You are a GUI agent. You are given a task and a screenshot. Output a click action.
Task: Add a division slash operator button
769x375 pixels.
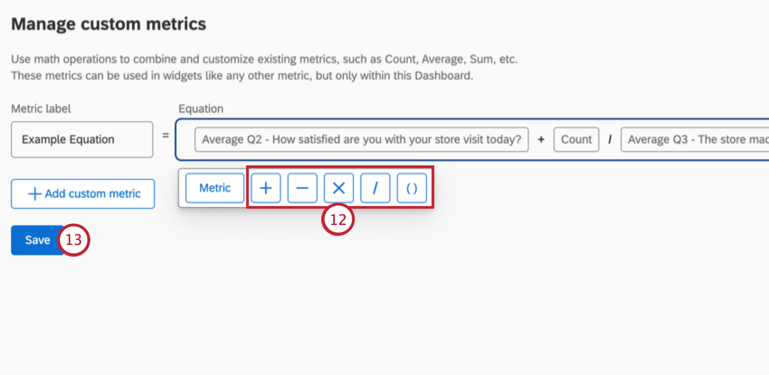[x=375, y=188]
